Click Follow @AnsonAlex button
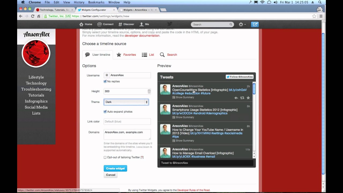This screenshot has height=193, width=343. pyautogui.click(x=240, y=77)
